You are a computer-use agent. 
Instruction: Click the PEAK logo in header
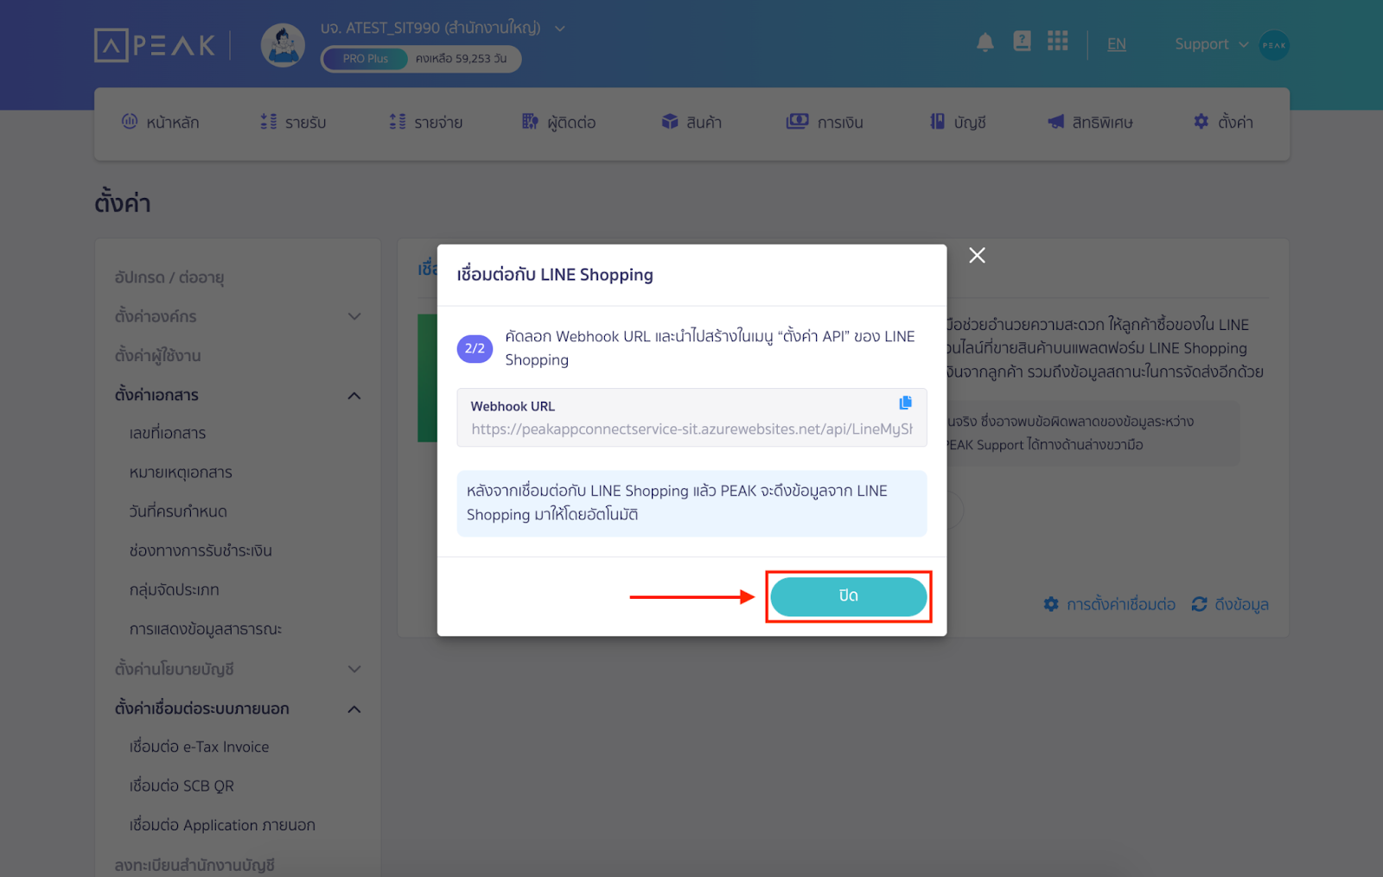click(155, 45)
